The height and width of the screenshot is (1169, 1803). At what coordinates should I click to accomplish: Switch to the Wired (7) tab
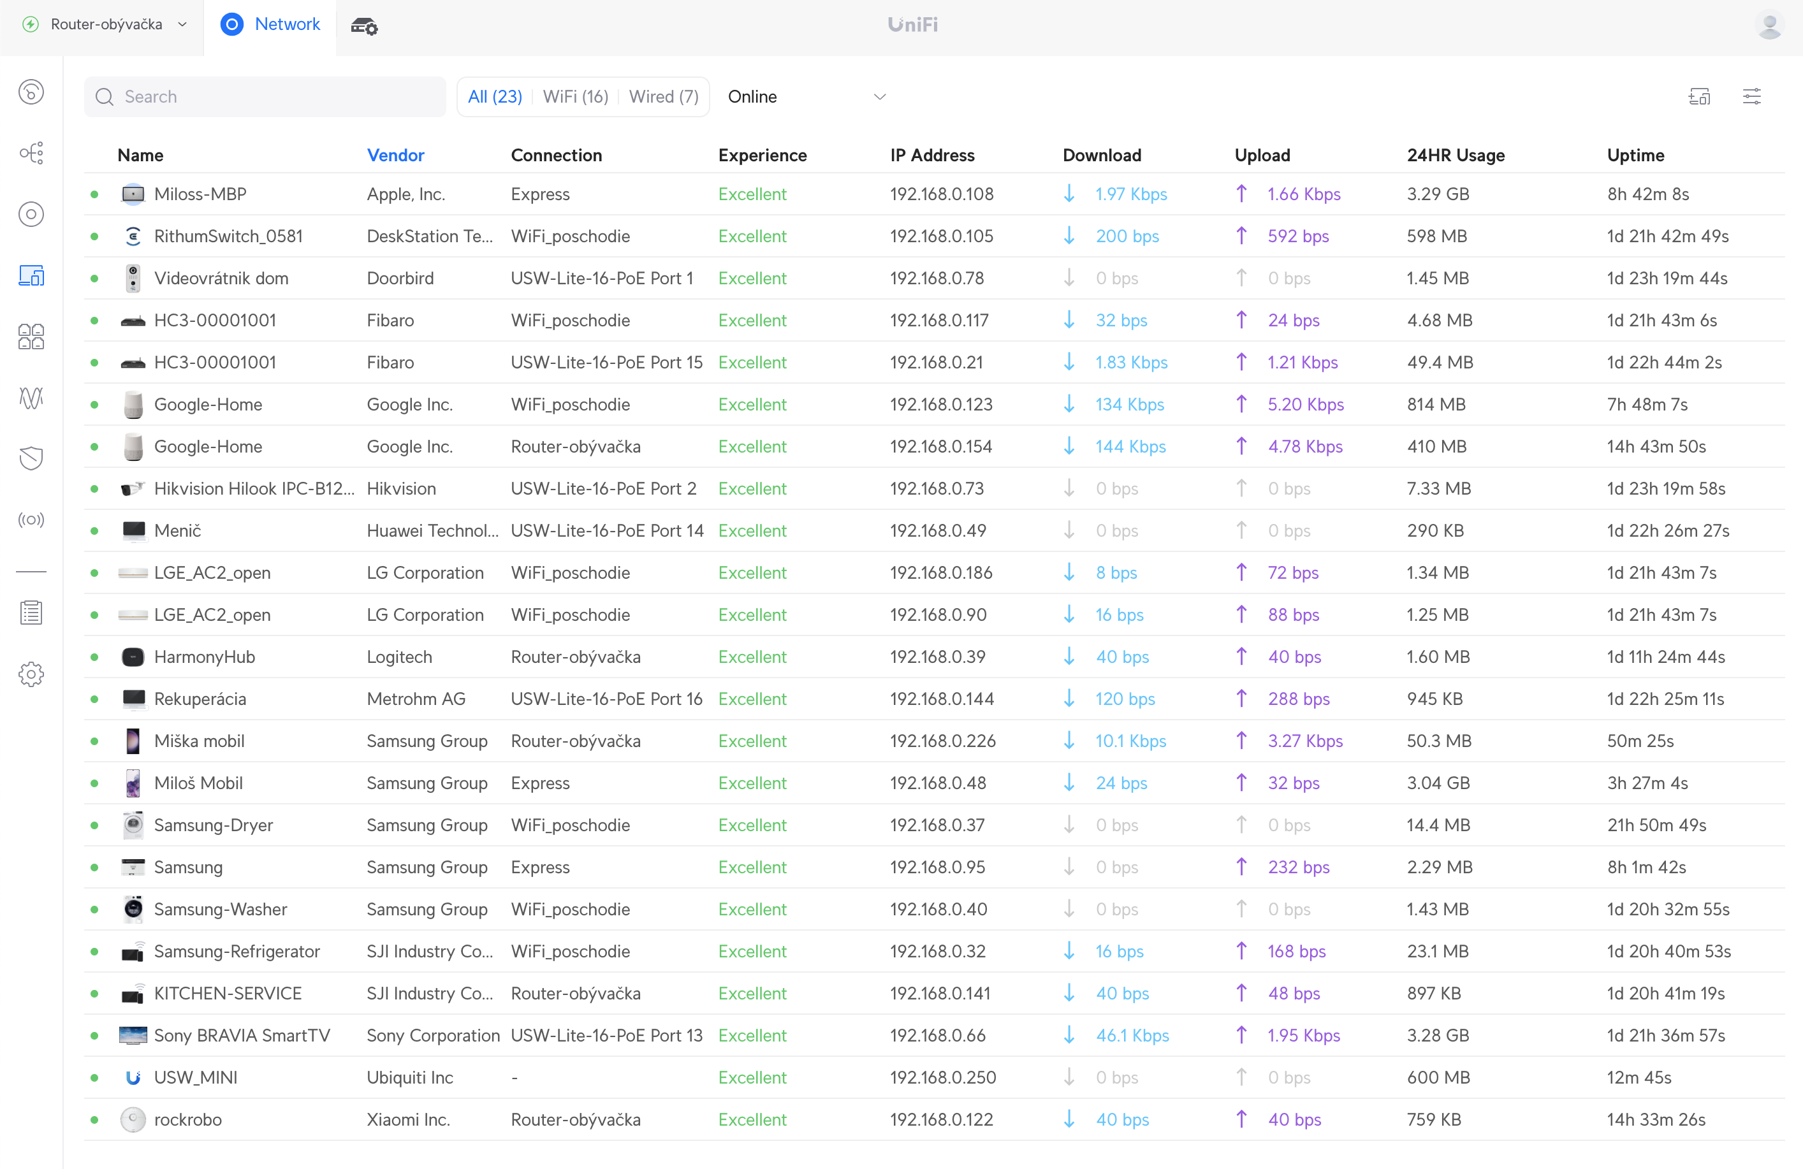(x=662, y=96)
